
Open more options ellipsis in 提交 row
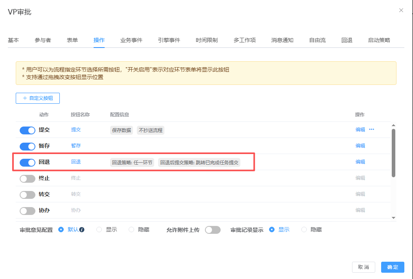(x=371, y=130)
